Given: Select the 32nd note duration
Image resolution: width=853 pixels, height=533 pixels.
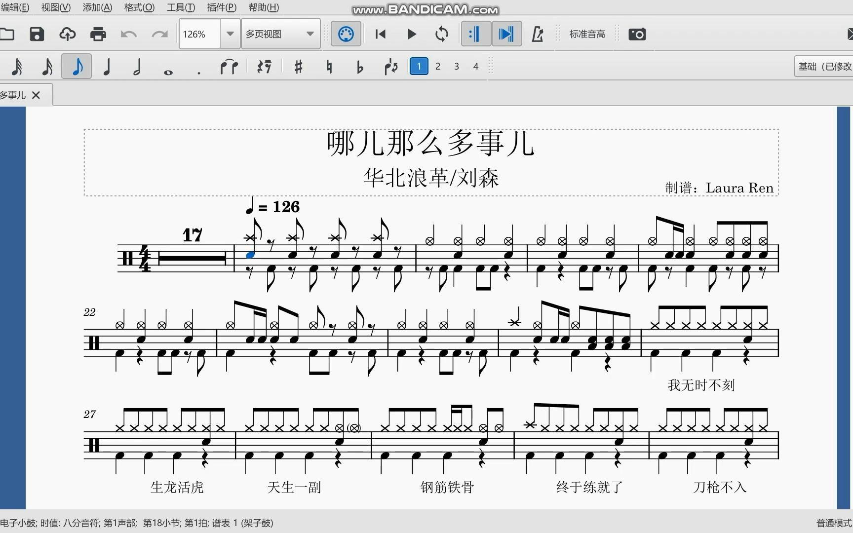Looking at the screenshot, I should [17, 67].
